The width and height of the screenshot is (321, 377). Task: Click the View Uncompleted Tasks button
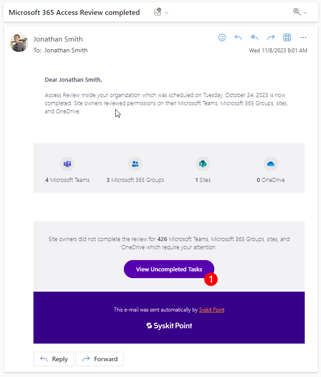(x=169, y=269)
